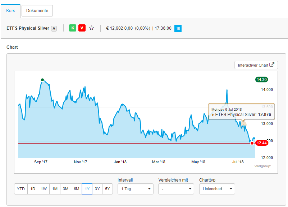Click the green 14.30 high marker label
This screenshot has width=288, height=207.
pos(261,80)
